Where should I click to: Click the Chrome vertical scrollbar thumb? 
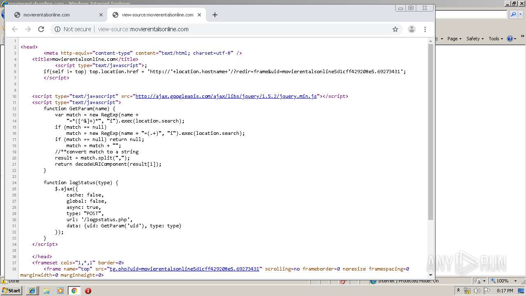point(431,132)
